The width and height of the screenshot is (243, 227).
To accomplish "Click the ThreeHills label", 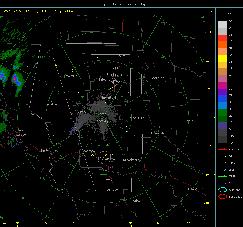I will (x=136, y=118).
